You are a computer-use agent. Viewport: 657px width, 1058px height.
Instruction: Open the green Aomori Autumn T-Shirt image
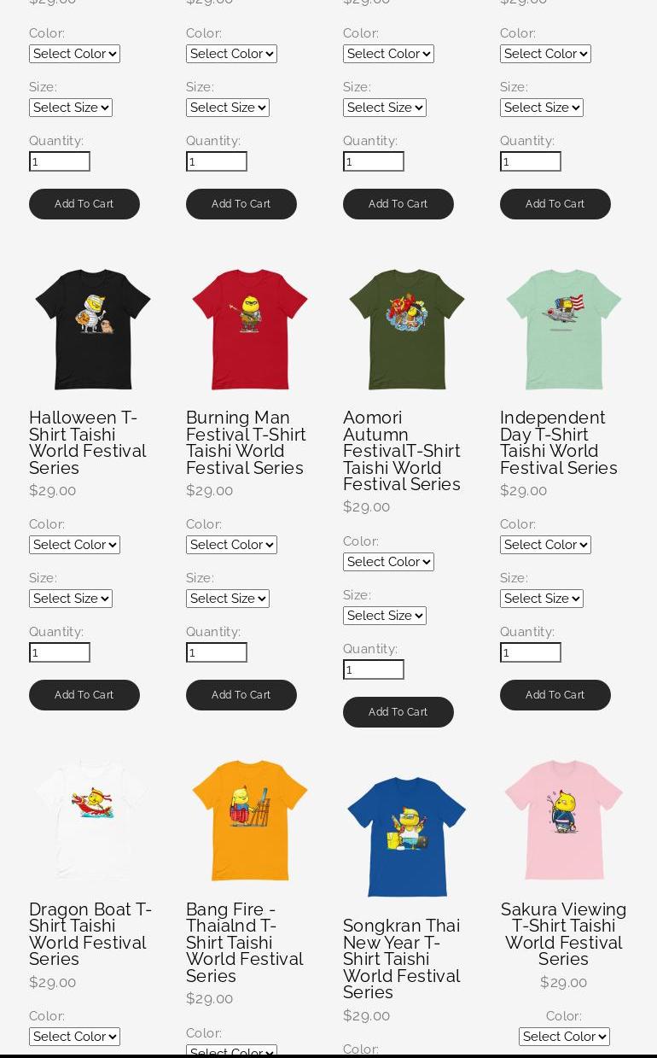pyautogui.click(x=407, y=330)
